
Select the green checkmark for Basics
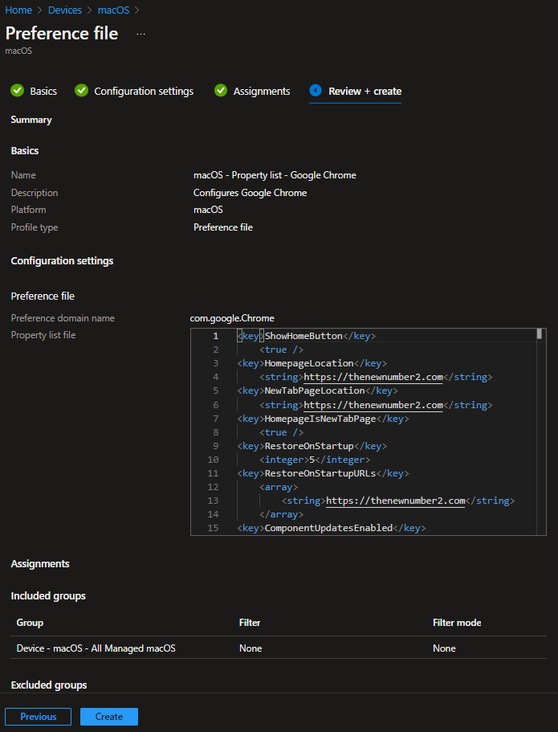tap(18, 91)
